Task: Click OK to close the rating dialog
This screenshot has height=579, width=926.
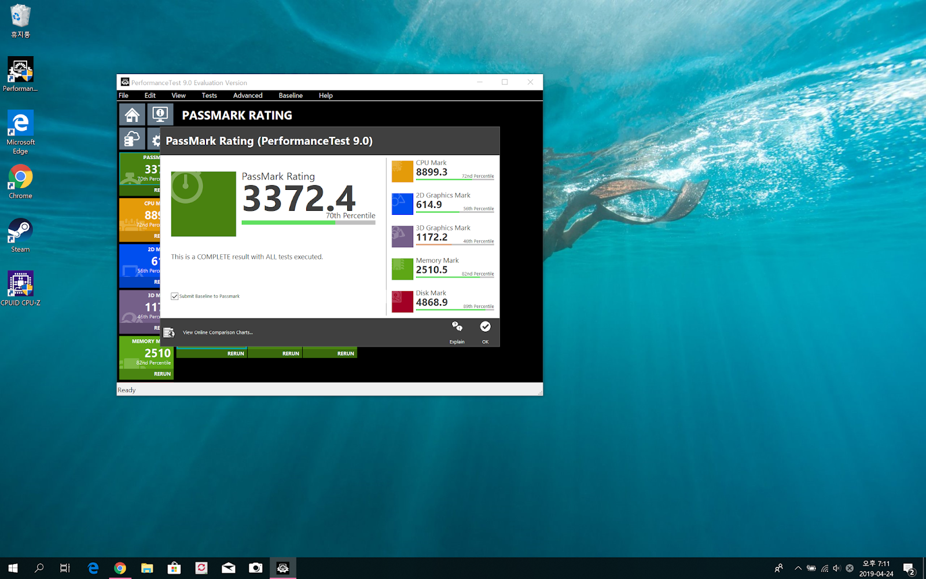Action: pos(485,332)
